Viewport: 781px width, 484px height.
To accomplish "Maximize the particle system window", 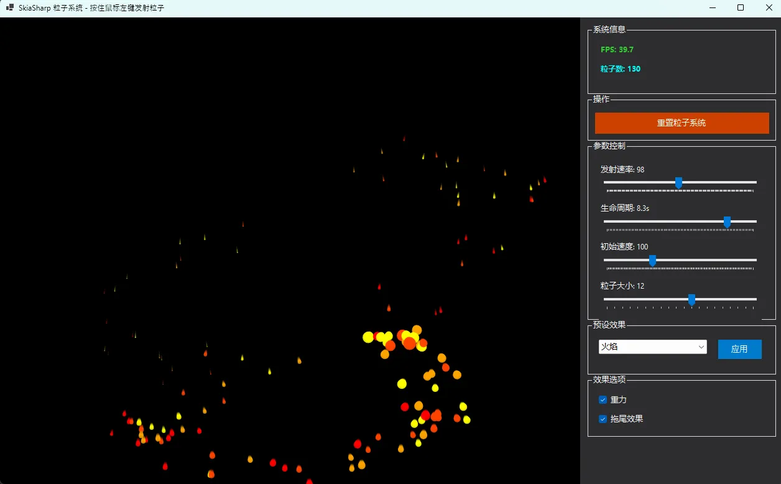I will coord(741,8).
